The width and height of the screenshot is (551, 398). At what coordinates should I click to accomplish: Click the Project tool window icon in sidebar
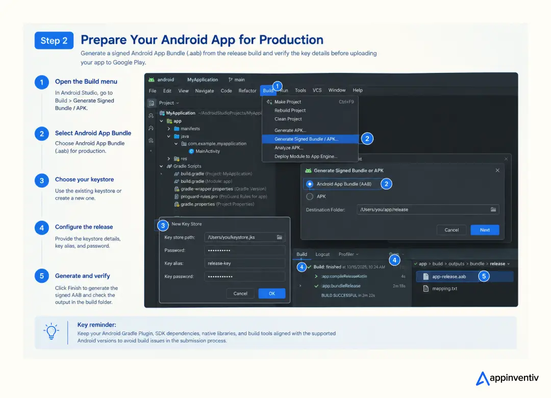click(152, 103)
